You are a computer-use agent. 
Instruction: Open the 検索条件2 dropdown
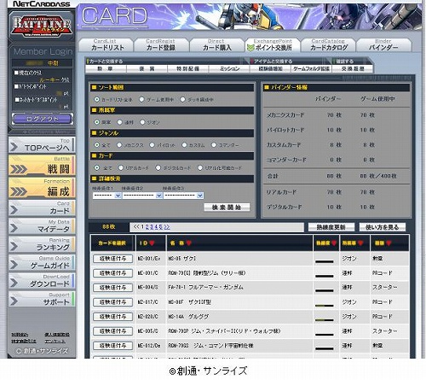[x=142, y=196]
